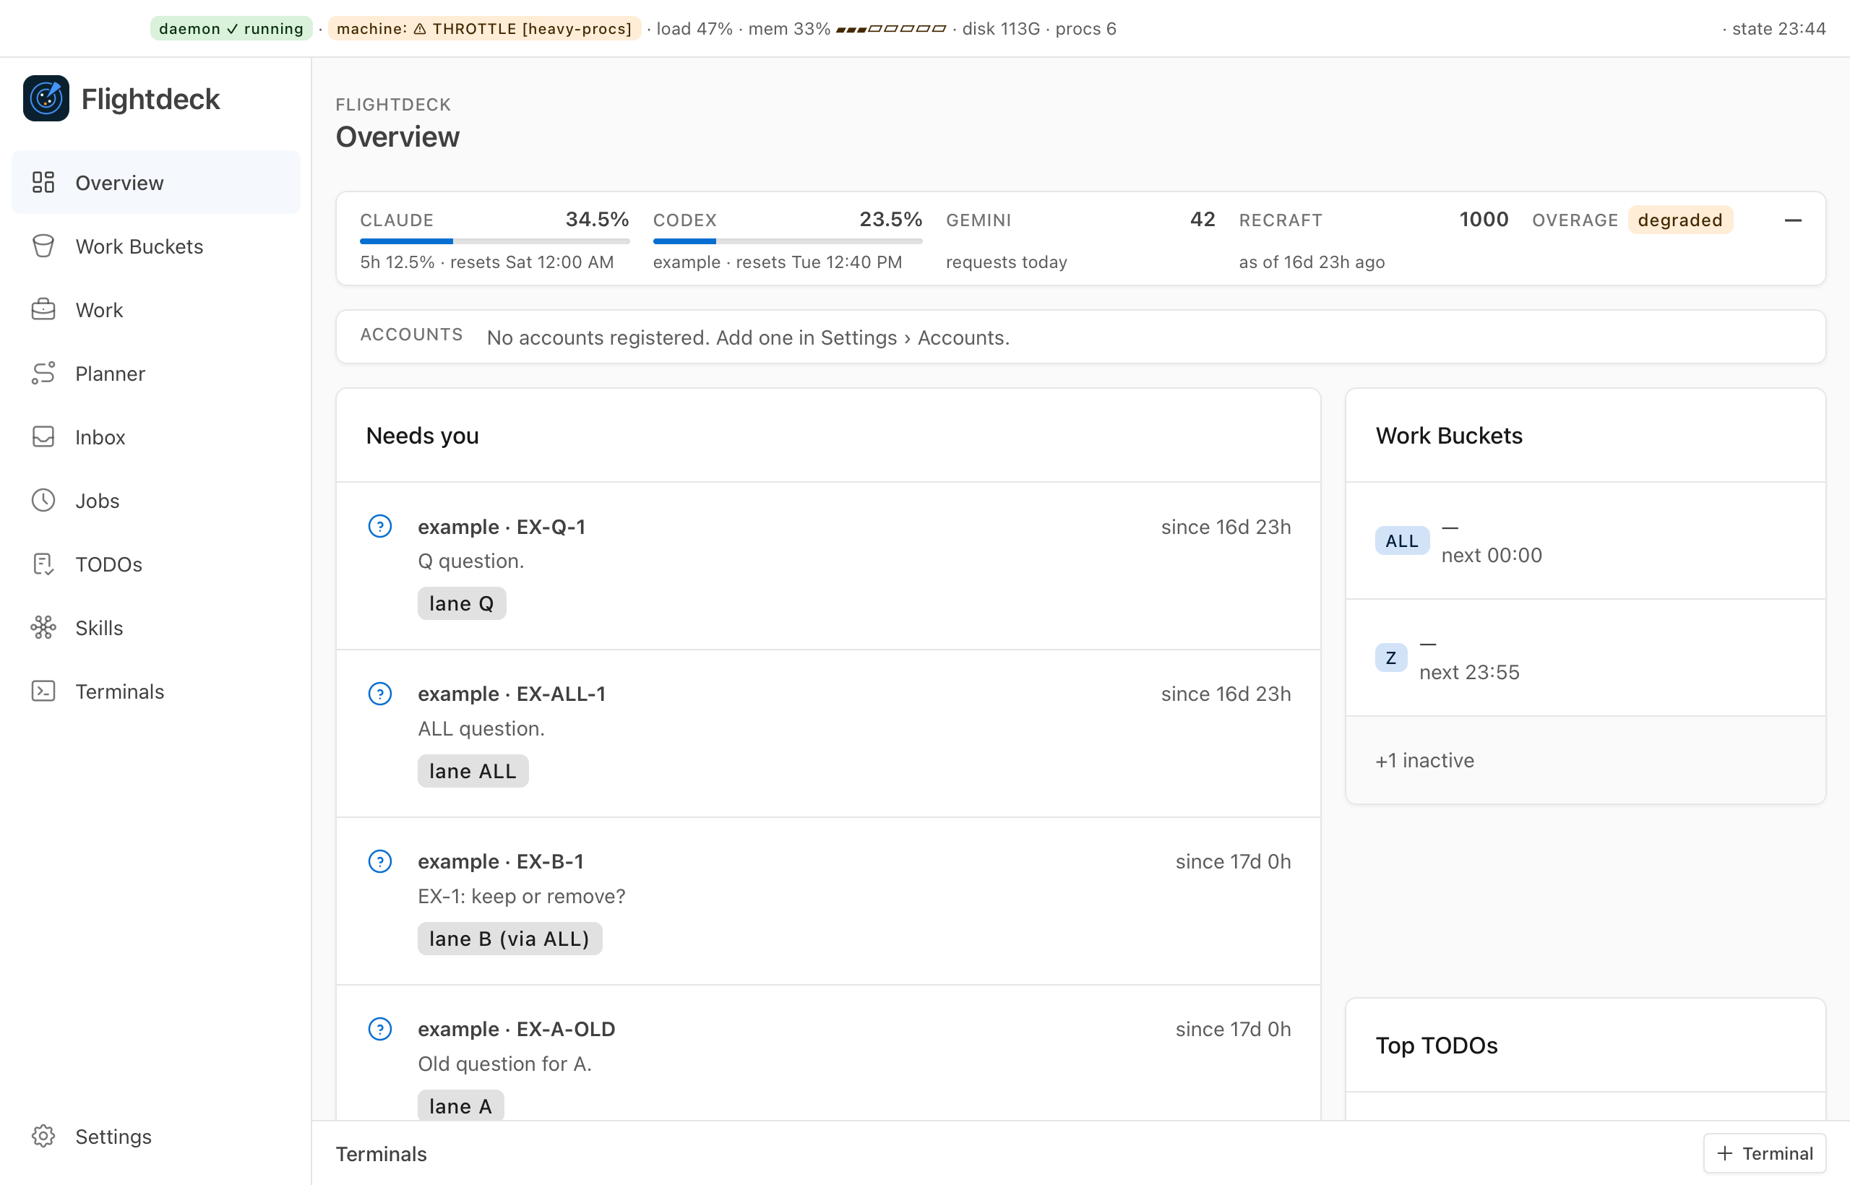The height and width of the screenshot is (1185, 1850).
Task: Click the lane ALL tag
Action: point(473,771)
